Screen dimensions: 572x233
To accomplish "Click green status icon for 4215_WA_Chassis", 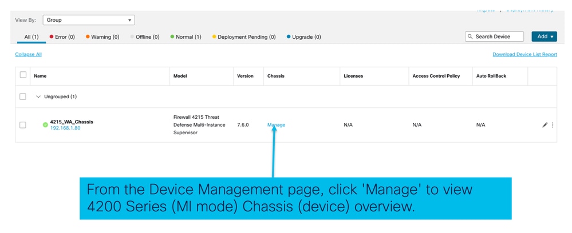I will click(x=45, y=125).
